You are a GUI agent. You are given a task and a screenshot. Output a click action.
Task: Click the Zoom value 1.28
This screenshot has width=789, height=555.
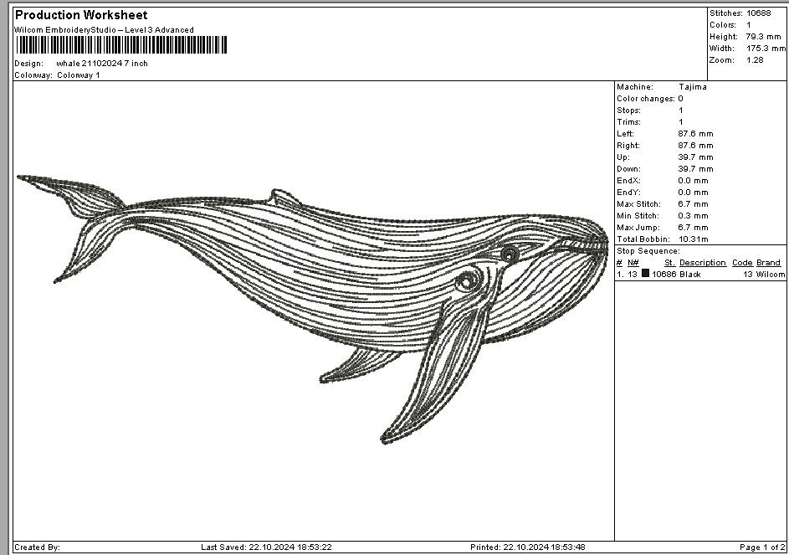coord(755,60)
